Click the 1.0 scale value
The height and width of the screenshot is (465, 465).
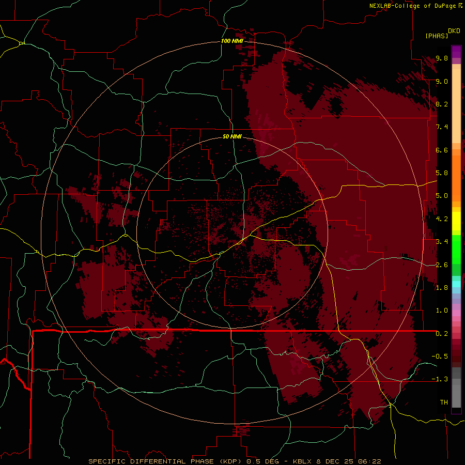[442, 311]
